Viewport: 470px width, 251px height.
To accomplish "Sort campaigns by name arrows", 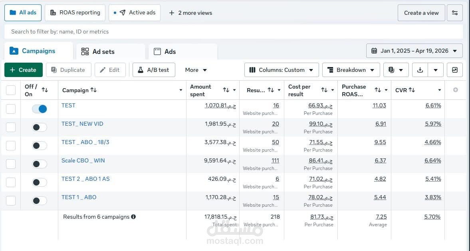I will (93, 90).
